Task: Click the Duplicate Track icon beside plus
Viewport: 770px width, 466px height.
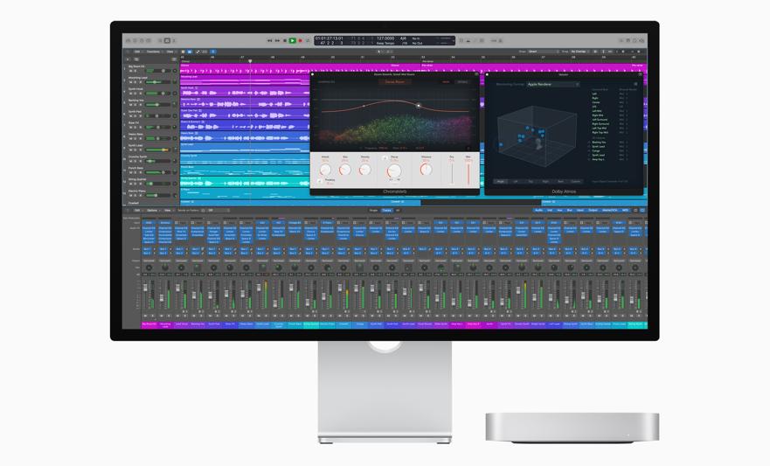Action: point(136,59)
